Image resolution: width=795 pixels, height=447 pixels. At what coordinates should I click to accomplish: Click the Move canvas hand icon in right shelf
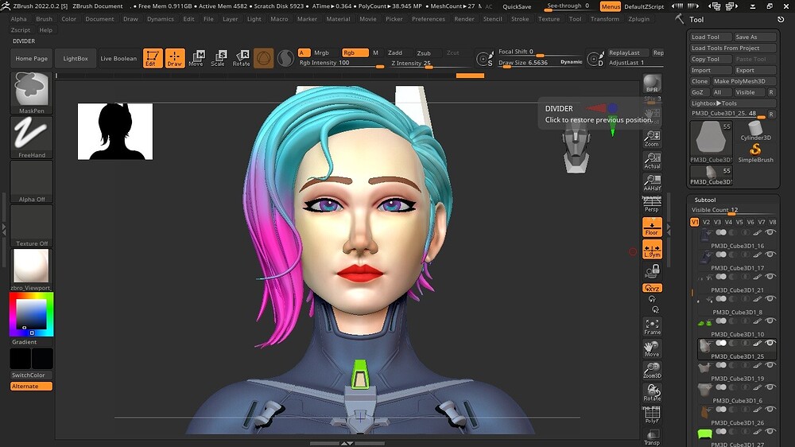coord(652,348)
